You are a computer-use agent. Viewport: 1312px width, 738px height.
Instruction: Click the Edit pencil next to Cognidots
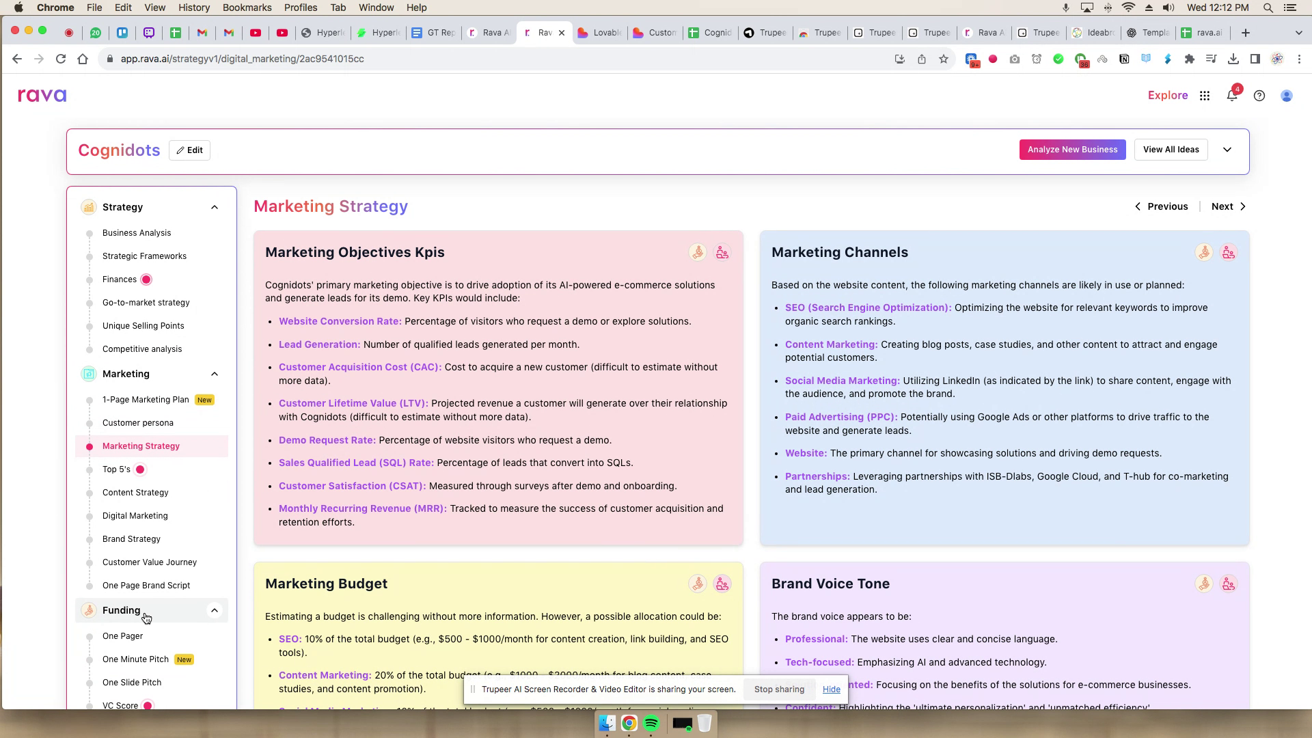(189, 150)
